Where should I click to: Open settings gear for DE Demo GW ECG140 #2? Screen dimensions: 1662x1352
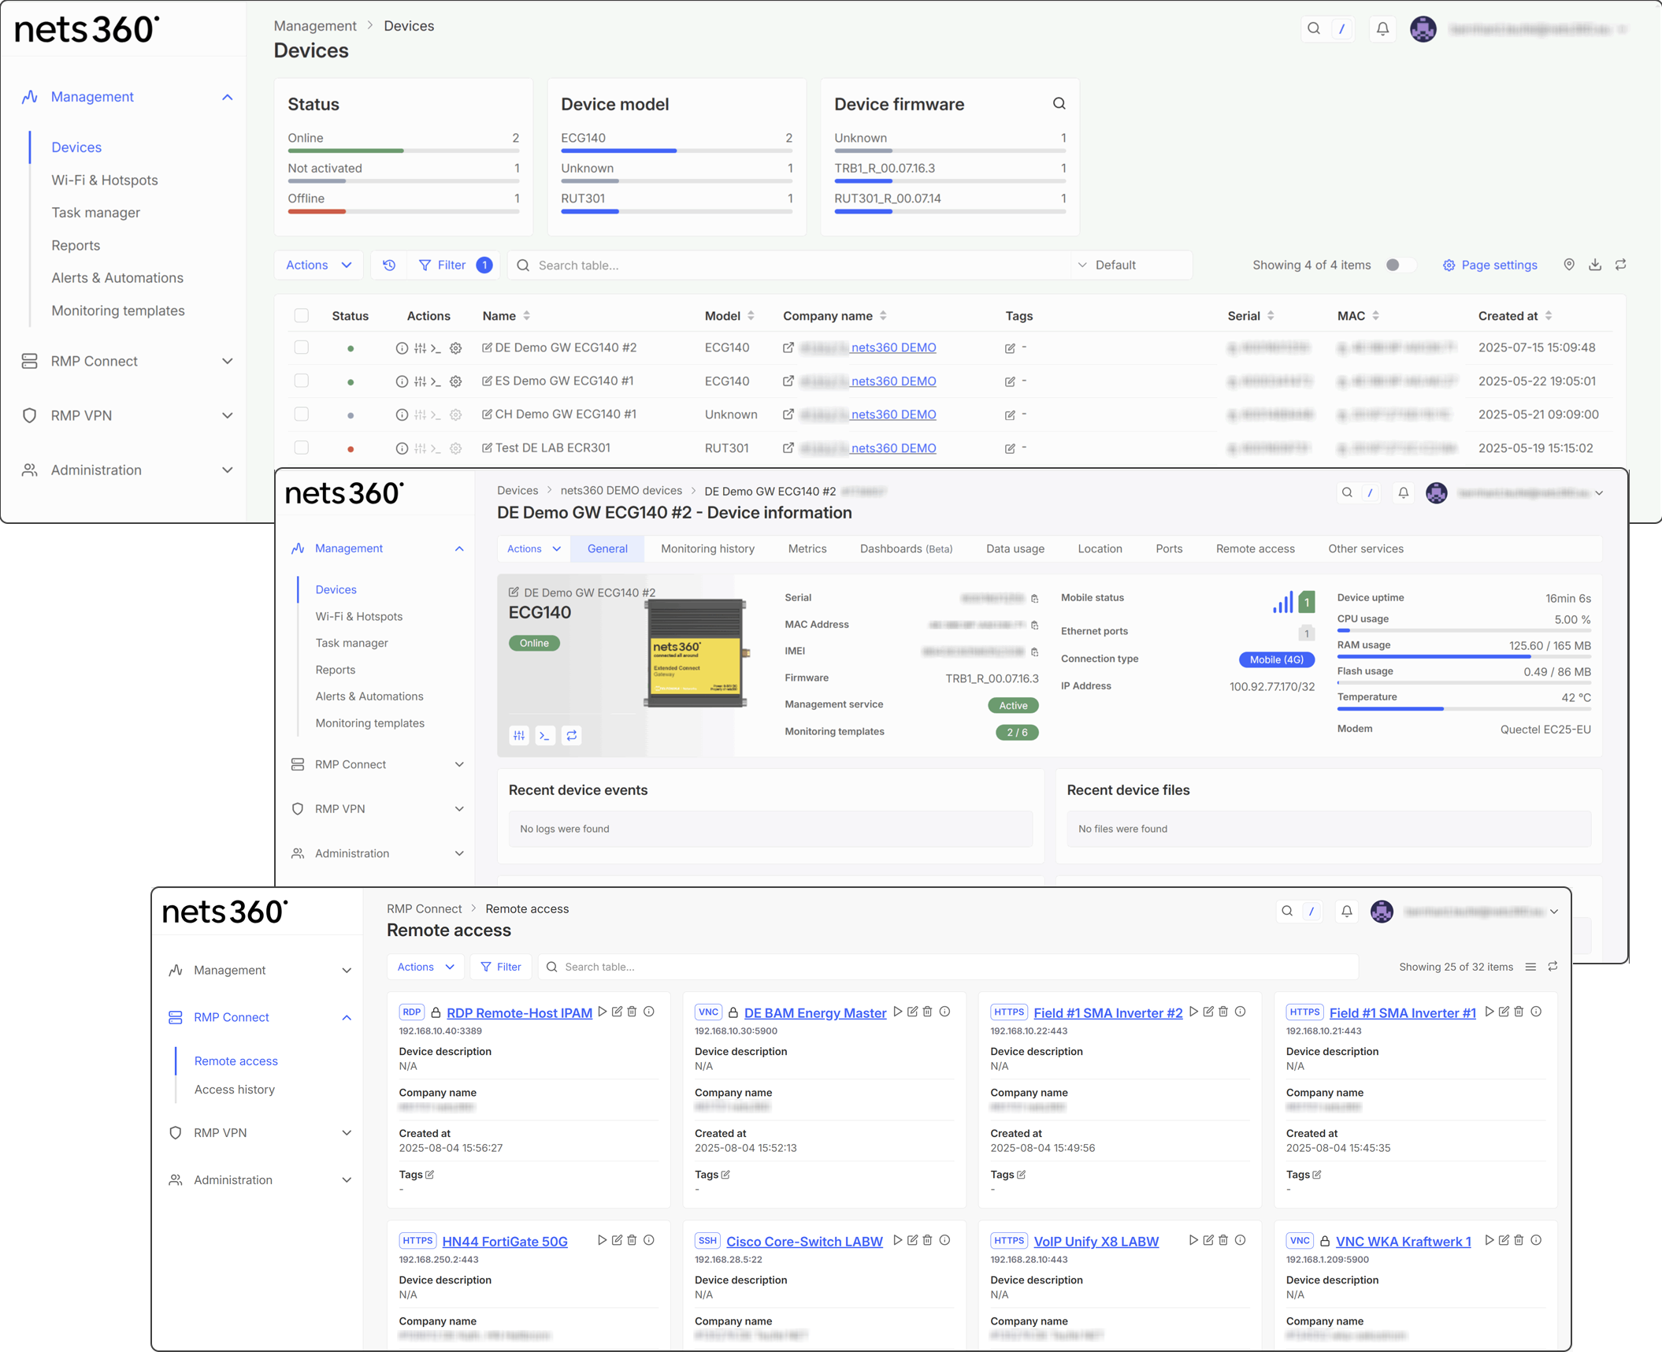pyautogui.click(x=455, y=348)
